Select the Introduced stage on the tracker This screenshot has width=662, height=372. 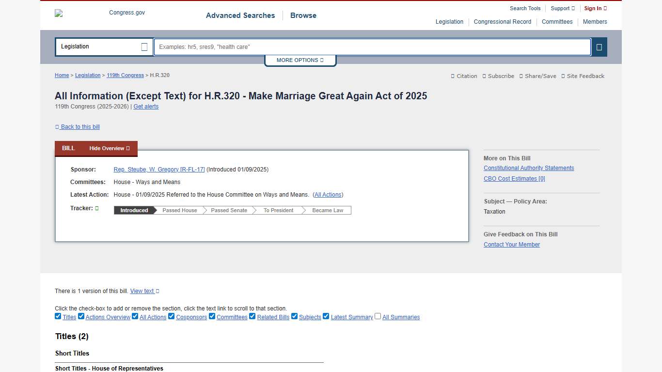coord(134,210)
